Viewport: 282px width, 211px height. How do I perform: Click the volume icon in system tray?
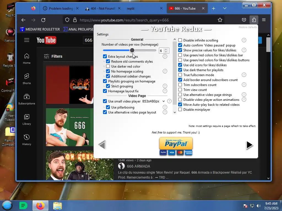[x=258, y=206]
